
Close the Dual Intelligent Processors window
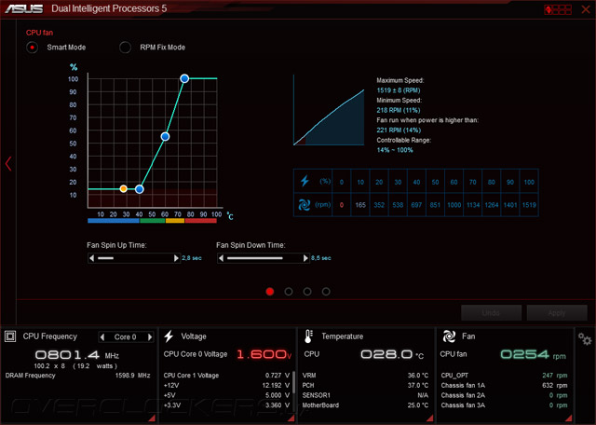[x=586, y=9]
